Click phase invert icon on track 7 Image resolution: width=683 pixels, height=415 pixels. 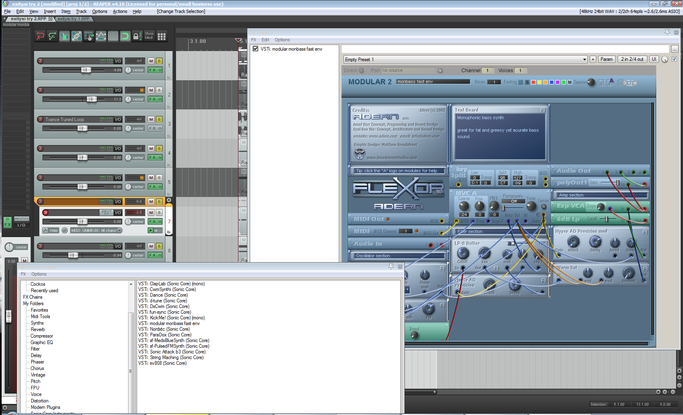[64, 230]
